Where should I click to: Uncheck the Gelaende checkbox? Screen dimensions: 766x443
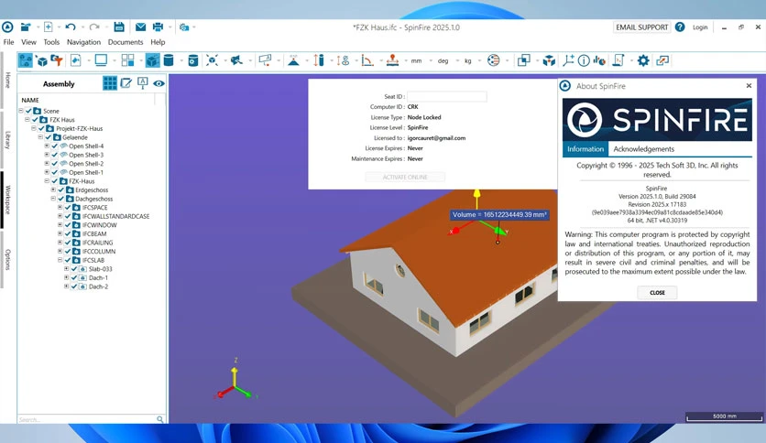[x=49, y=137]
